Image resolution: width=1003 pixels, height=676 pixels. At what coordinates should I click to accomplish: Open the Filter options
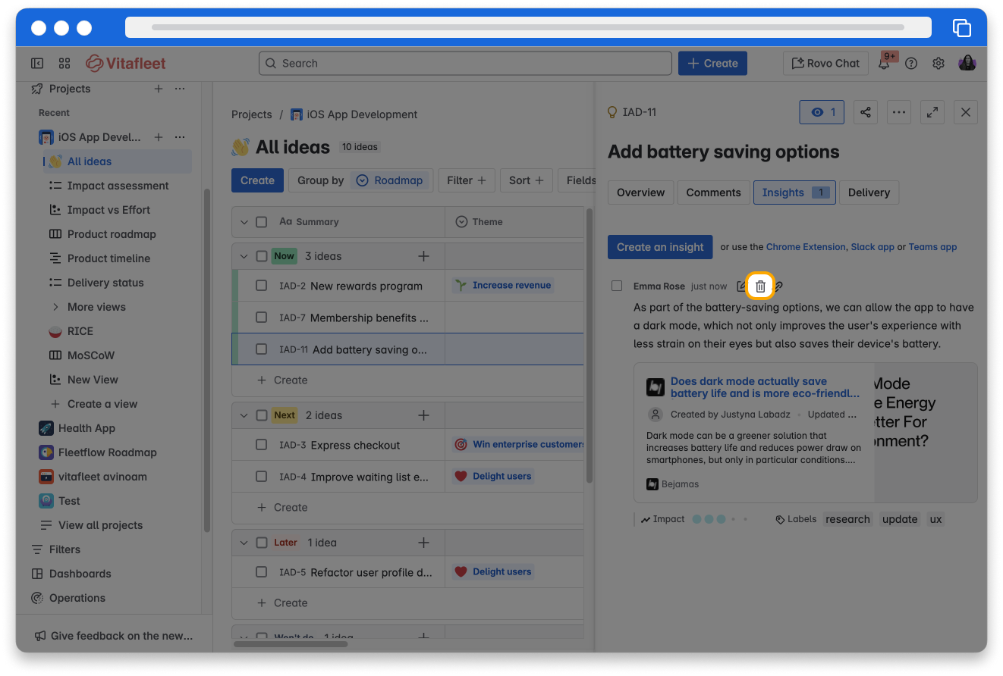click(467, 180)
